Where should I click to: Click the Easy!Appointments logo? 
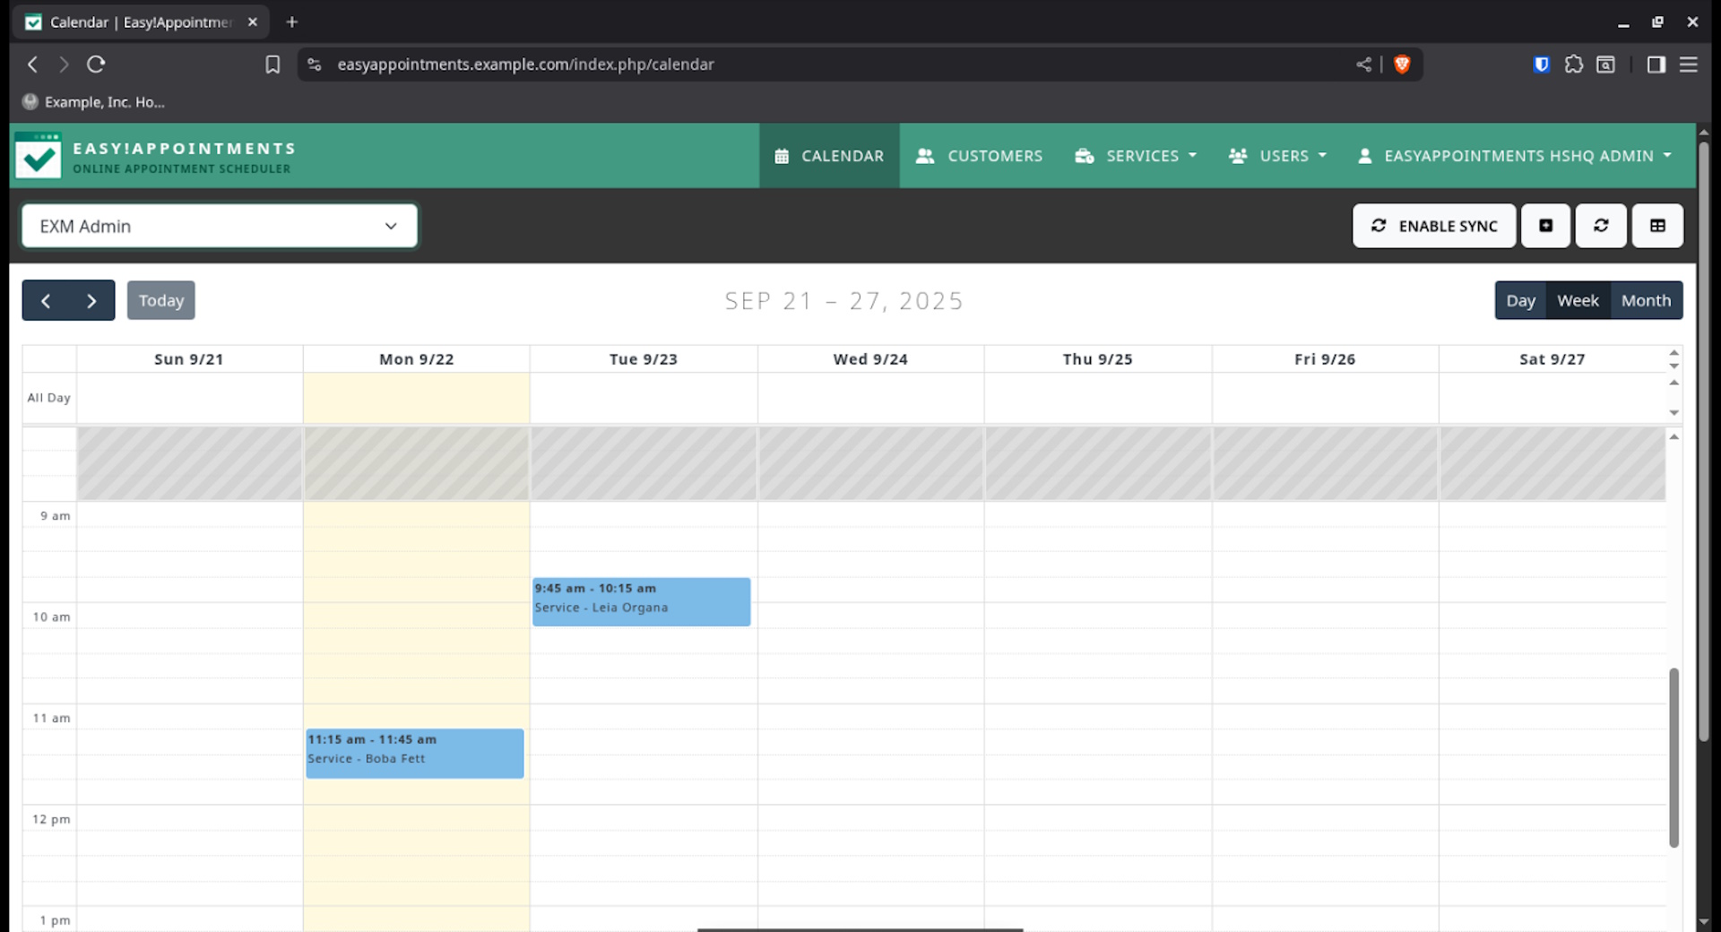click(x=38, y=155)
